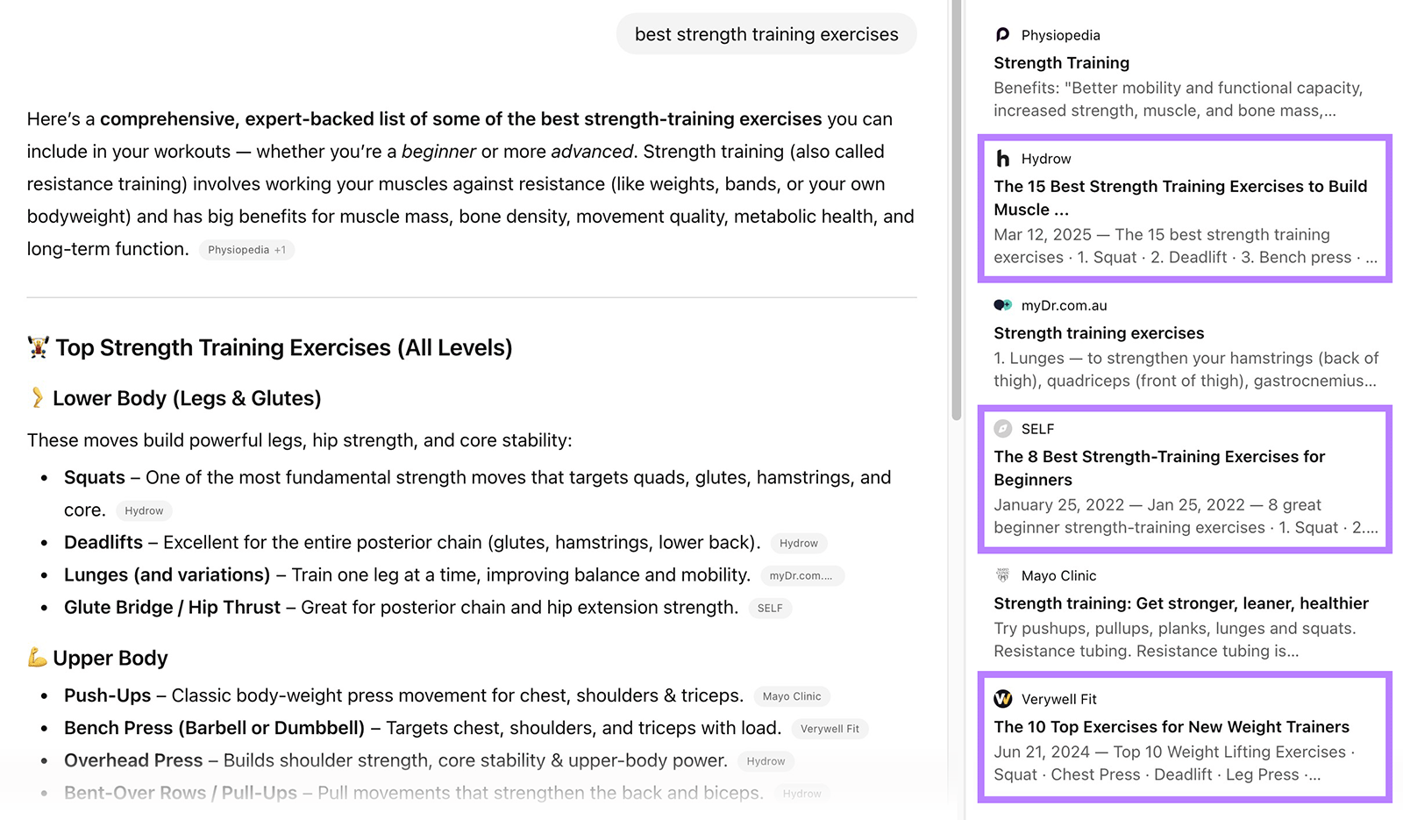
Task: Open 'The 15 Best Strength Training Exercises to Build Muscle'
Action: pyautogui.click(x=1180, y=197)
